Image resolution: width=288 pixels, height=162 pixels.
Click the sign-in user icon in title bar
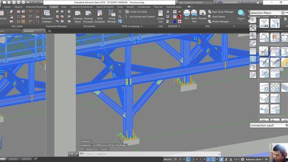pyautogui.click(x=220, y=2)
